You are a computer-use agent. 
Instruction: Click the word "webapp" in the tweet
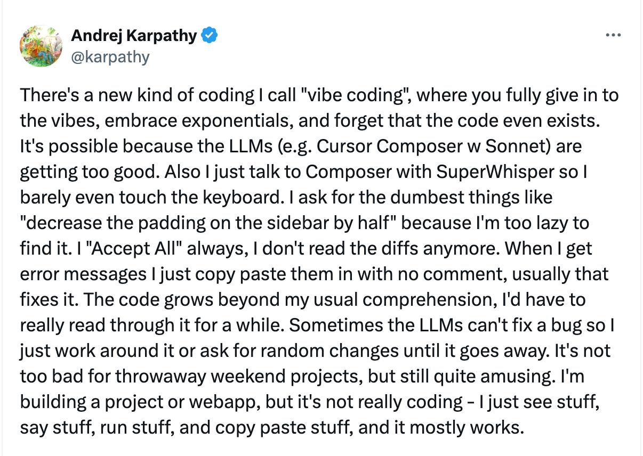[250, 402]
